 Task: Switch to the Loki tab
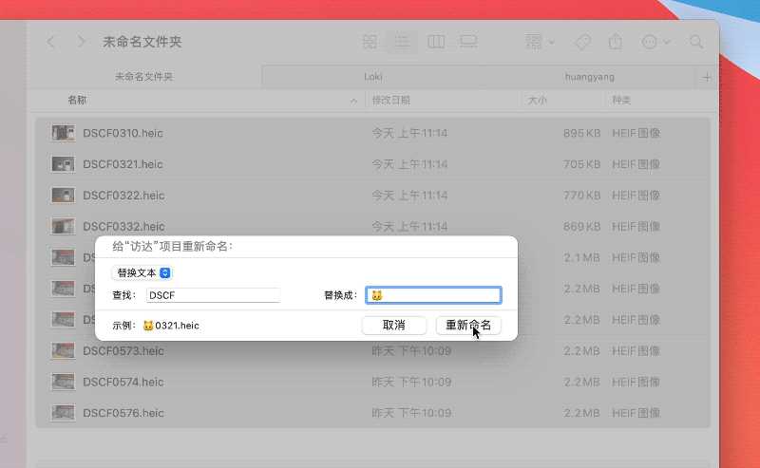tap(372, 77)
